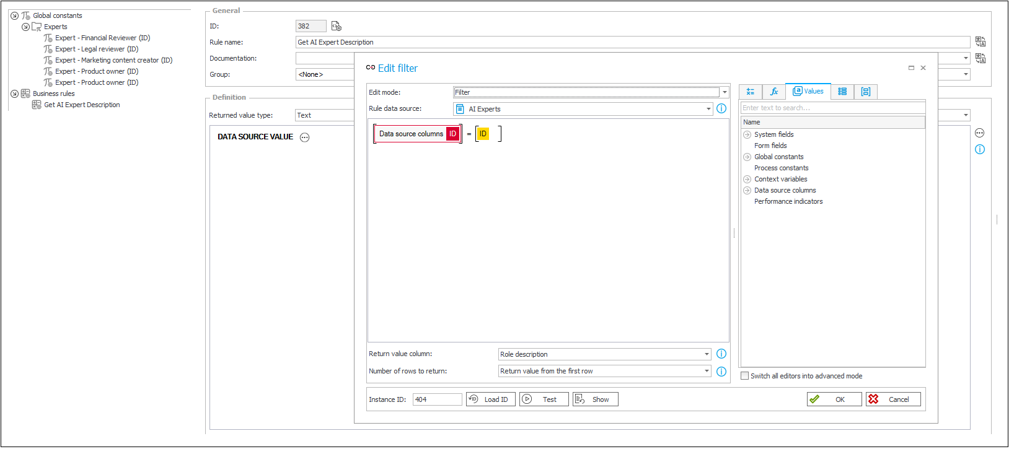Viewport: 1009px width, 449px height.
Task: Open the bracketed-objects tab at the far right
Action: (866, 92)
